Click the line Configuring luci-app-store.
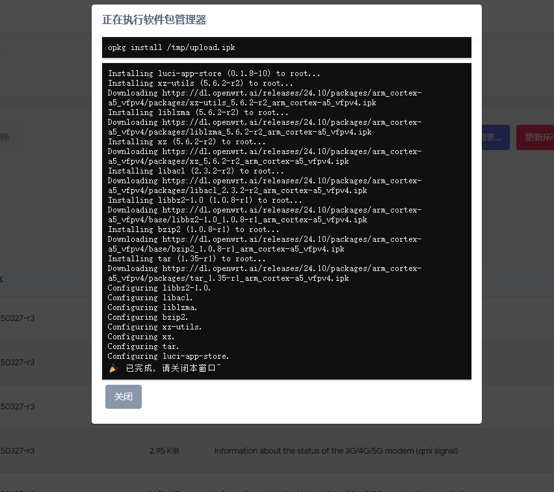 click(x=168, y=356)
